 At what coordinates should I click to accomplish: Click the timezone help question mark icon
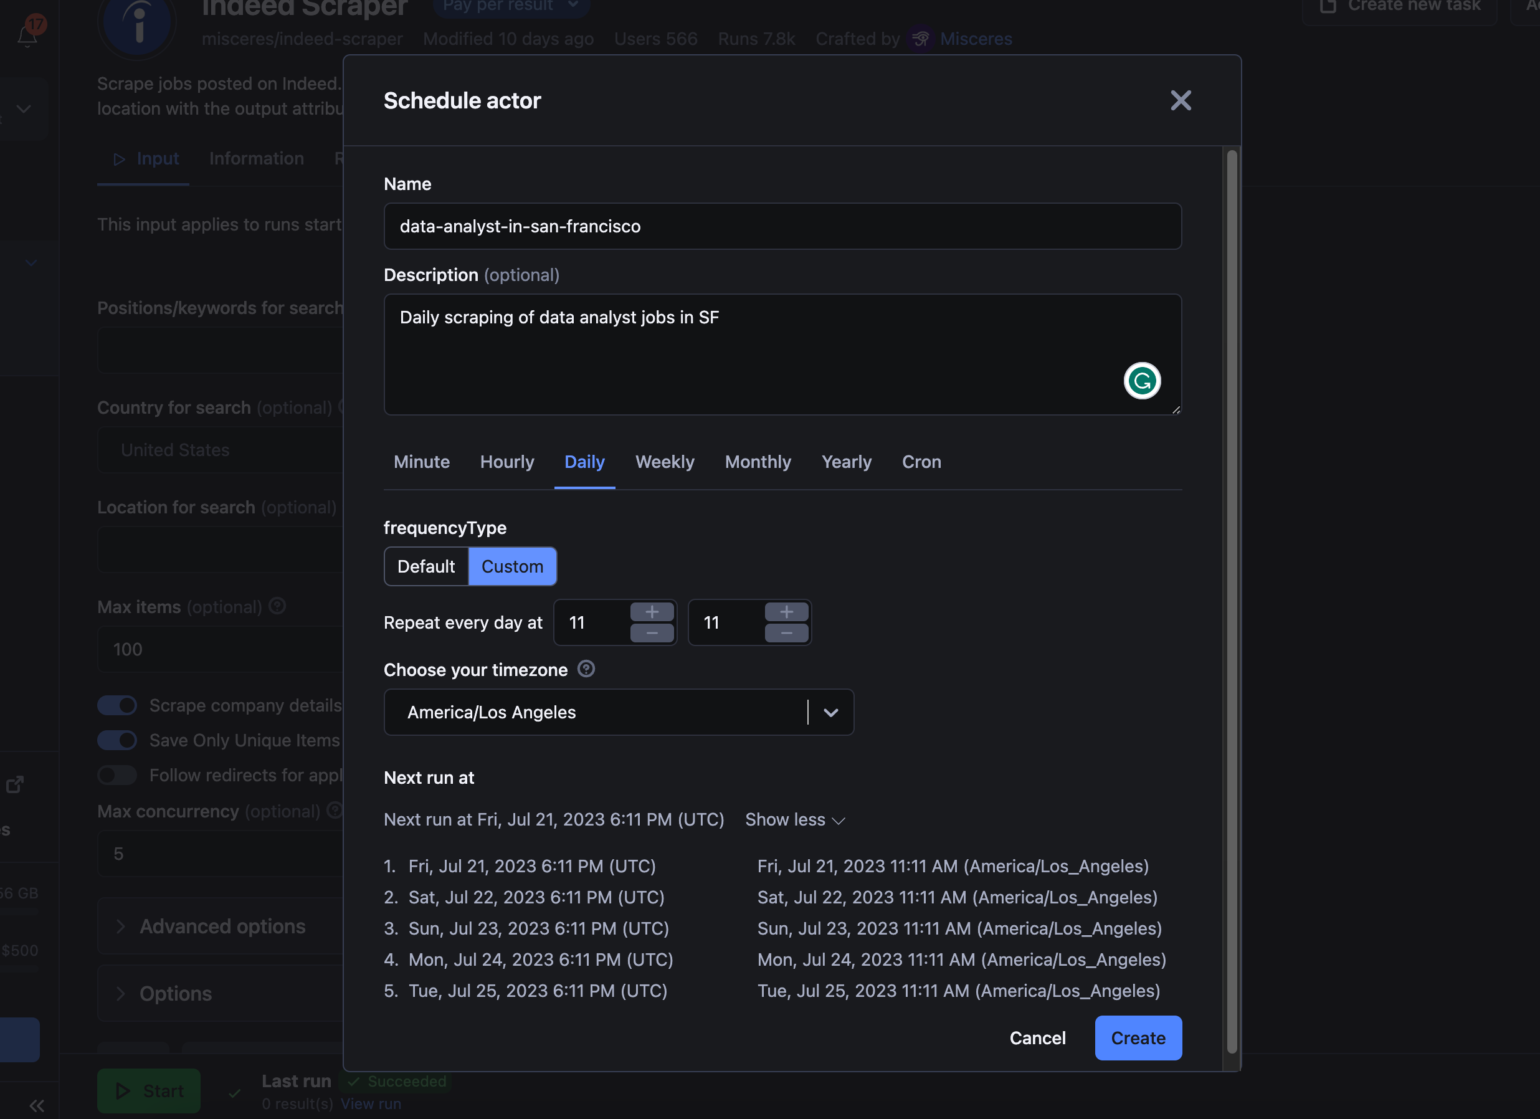(586, 669)
